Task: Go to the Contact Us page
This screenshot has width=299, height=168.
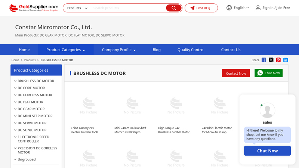Action: pos(231,50)
